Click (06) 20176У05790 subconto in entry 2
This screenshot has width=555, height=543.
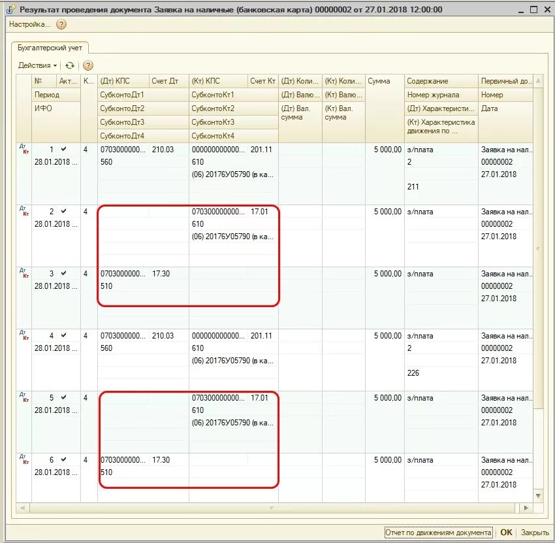[x=232, y=237]
